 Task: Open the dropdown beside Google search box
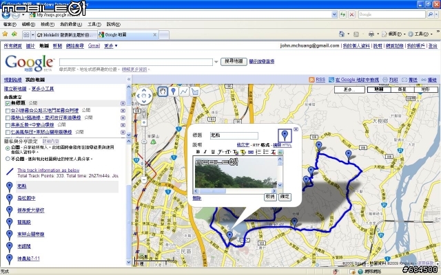coord(216,62)
